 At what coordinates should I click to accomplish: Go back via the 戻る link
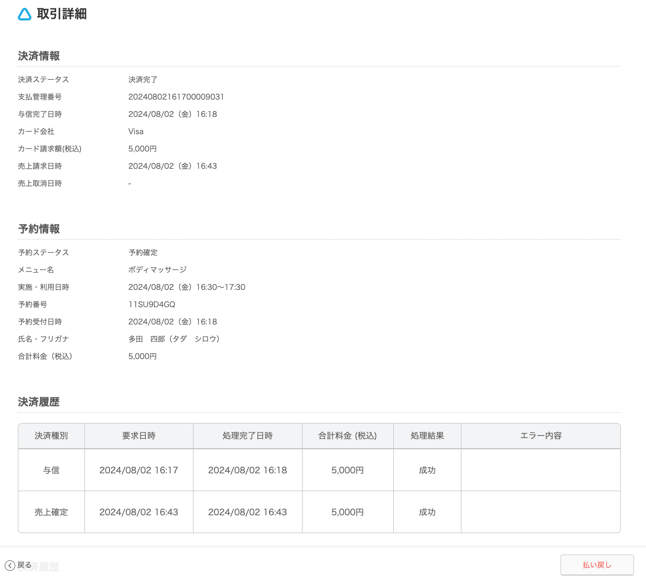click(24, 565)
